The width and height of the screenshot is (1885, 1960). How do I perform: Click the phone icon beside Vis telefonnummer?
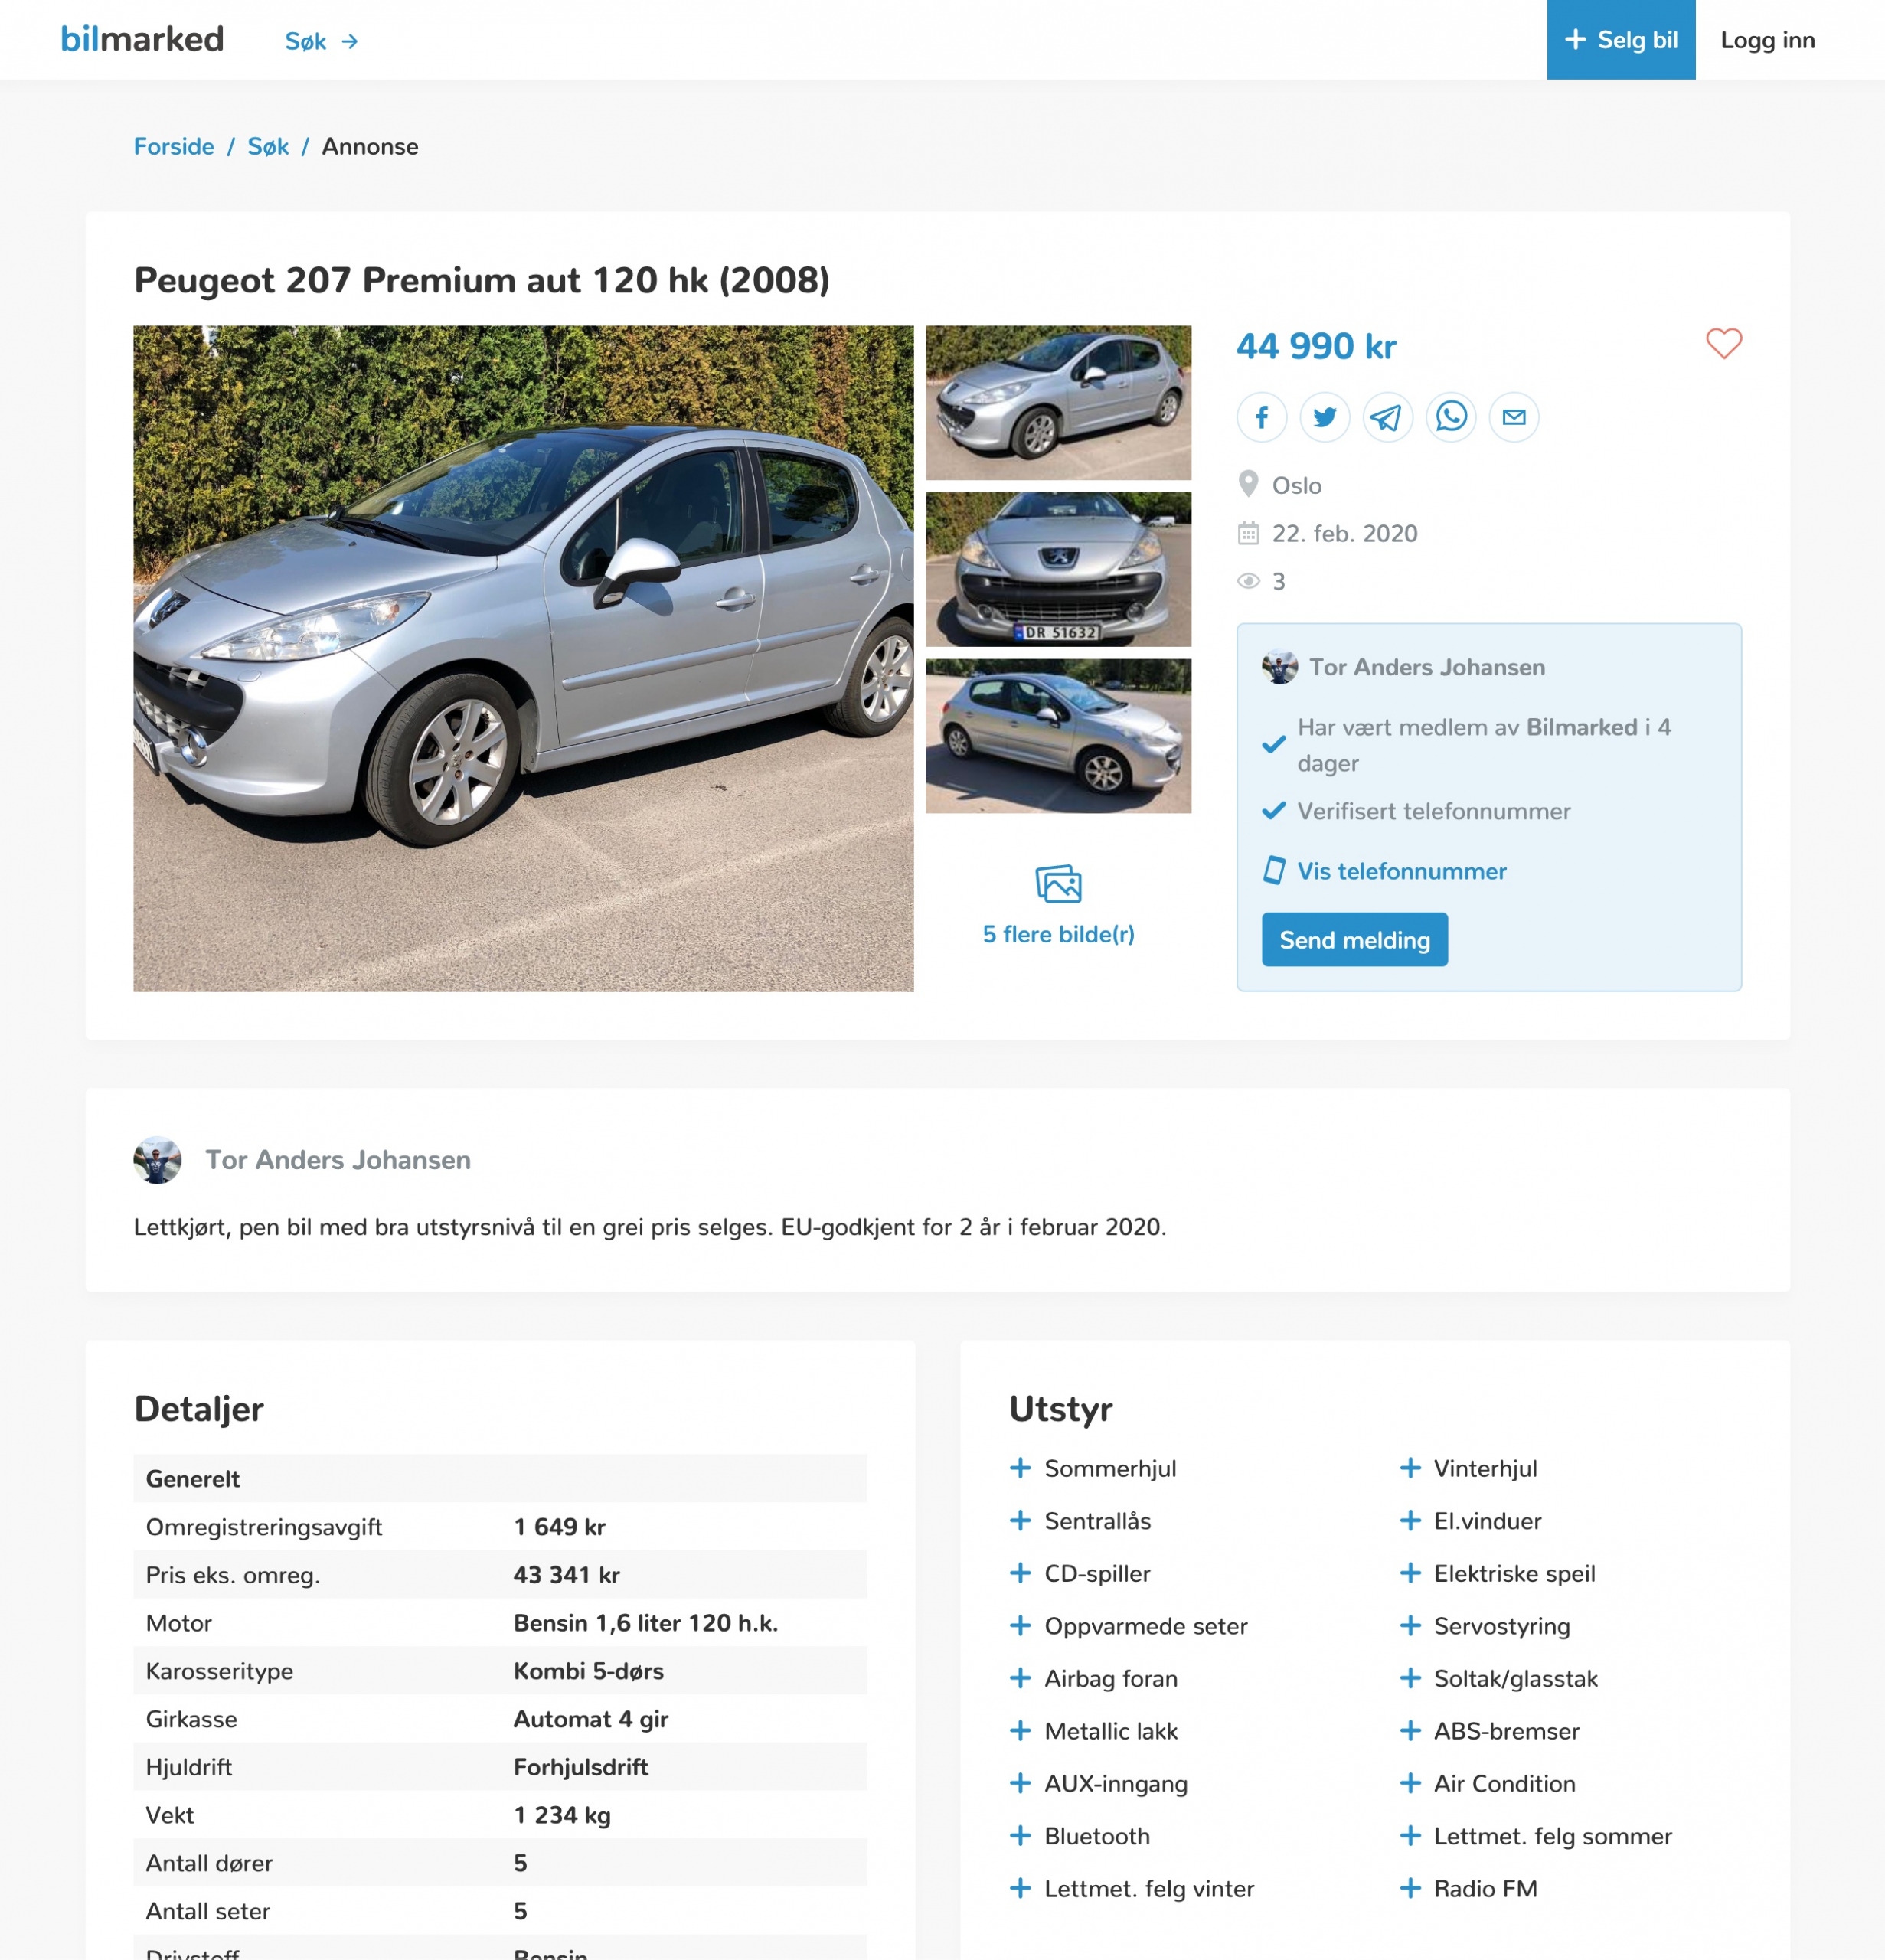1274,870
